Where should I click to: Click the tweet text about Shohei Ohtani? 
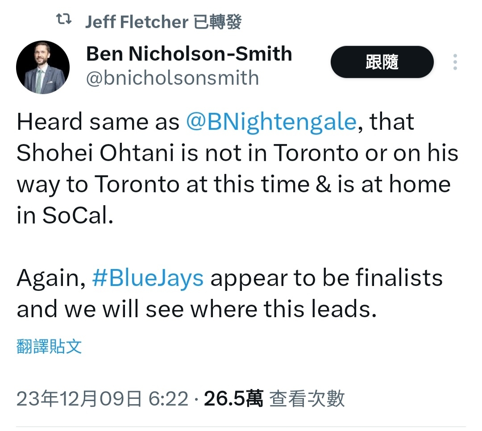click(x=237, y=169)
